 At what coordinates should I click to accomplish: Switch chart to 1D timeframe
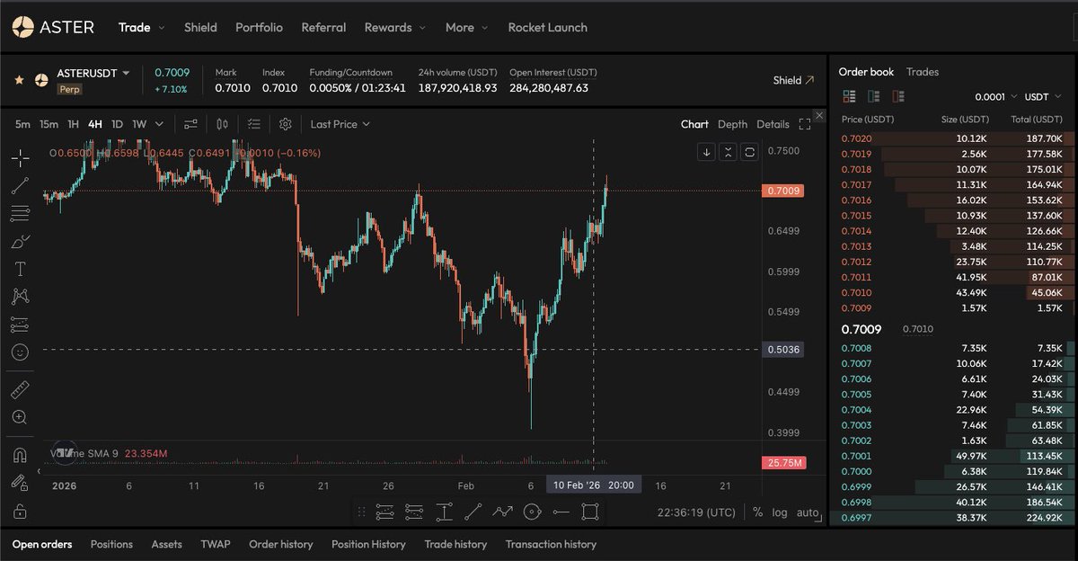[x=117, y=124]
